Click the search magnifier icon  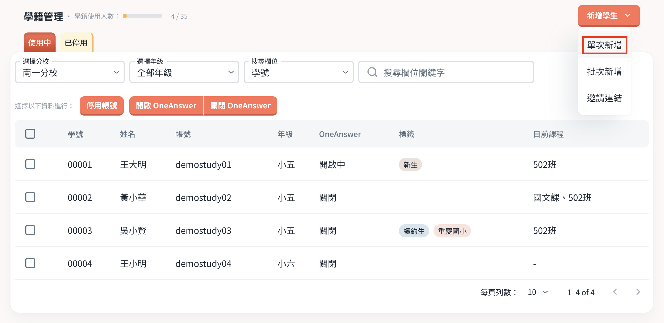(372, 72)
